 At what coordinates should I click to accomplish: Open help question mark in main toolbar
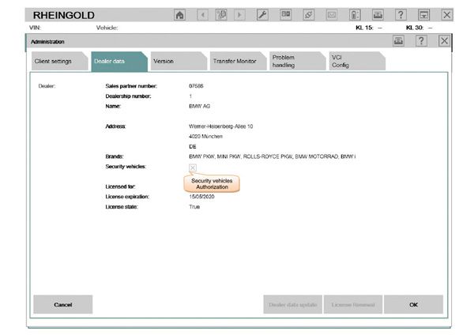pyautogui.click(x=401, y=15)
